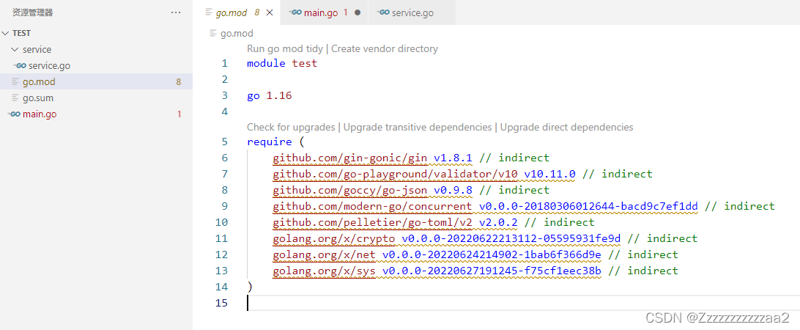Click the unsaved dot on main.go tab

point(358,12)
